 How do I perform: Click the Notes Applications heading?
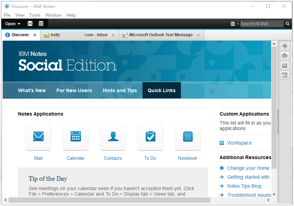[x=41, y=114]
